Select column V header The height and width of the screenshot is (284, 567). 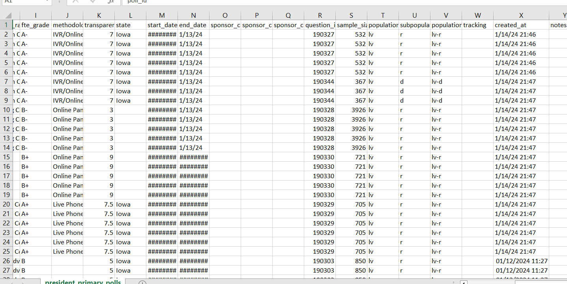tap(446, 15)
